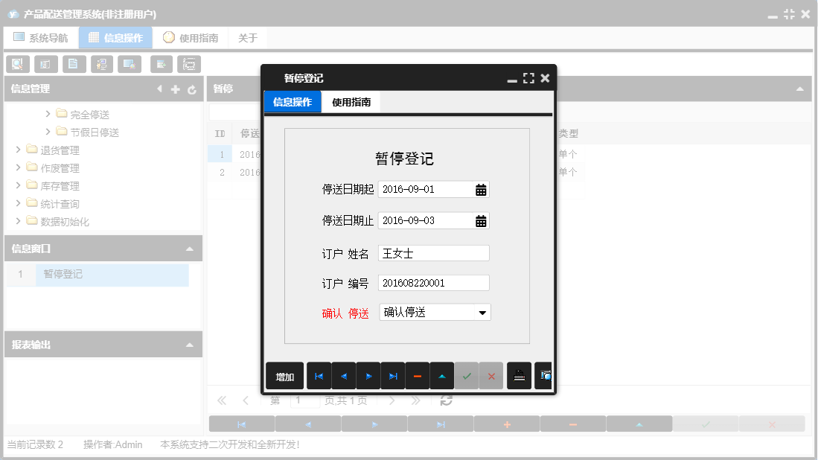Viewport: 818px width, 460px height.
Task: Open the 停送日期止 calendar picker
Action: (x=482, y=220)
